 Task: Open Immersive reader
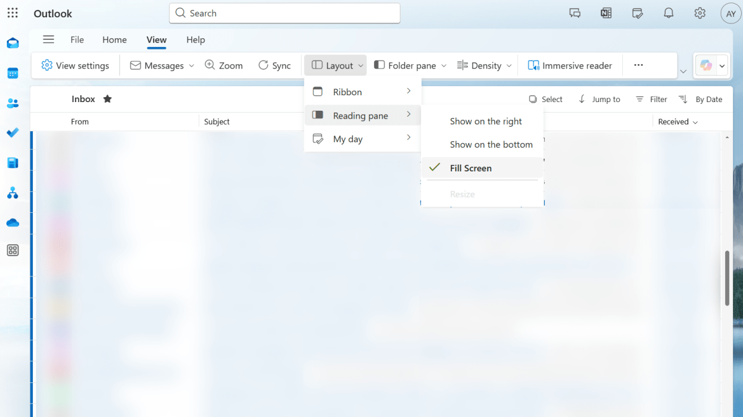click(x=570, y=66)
